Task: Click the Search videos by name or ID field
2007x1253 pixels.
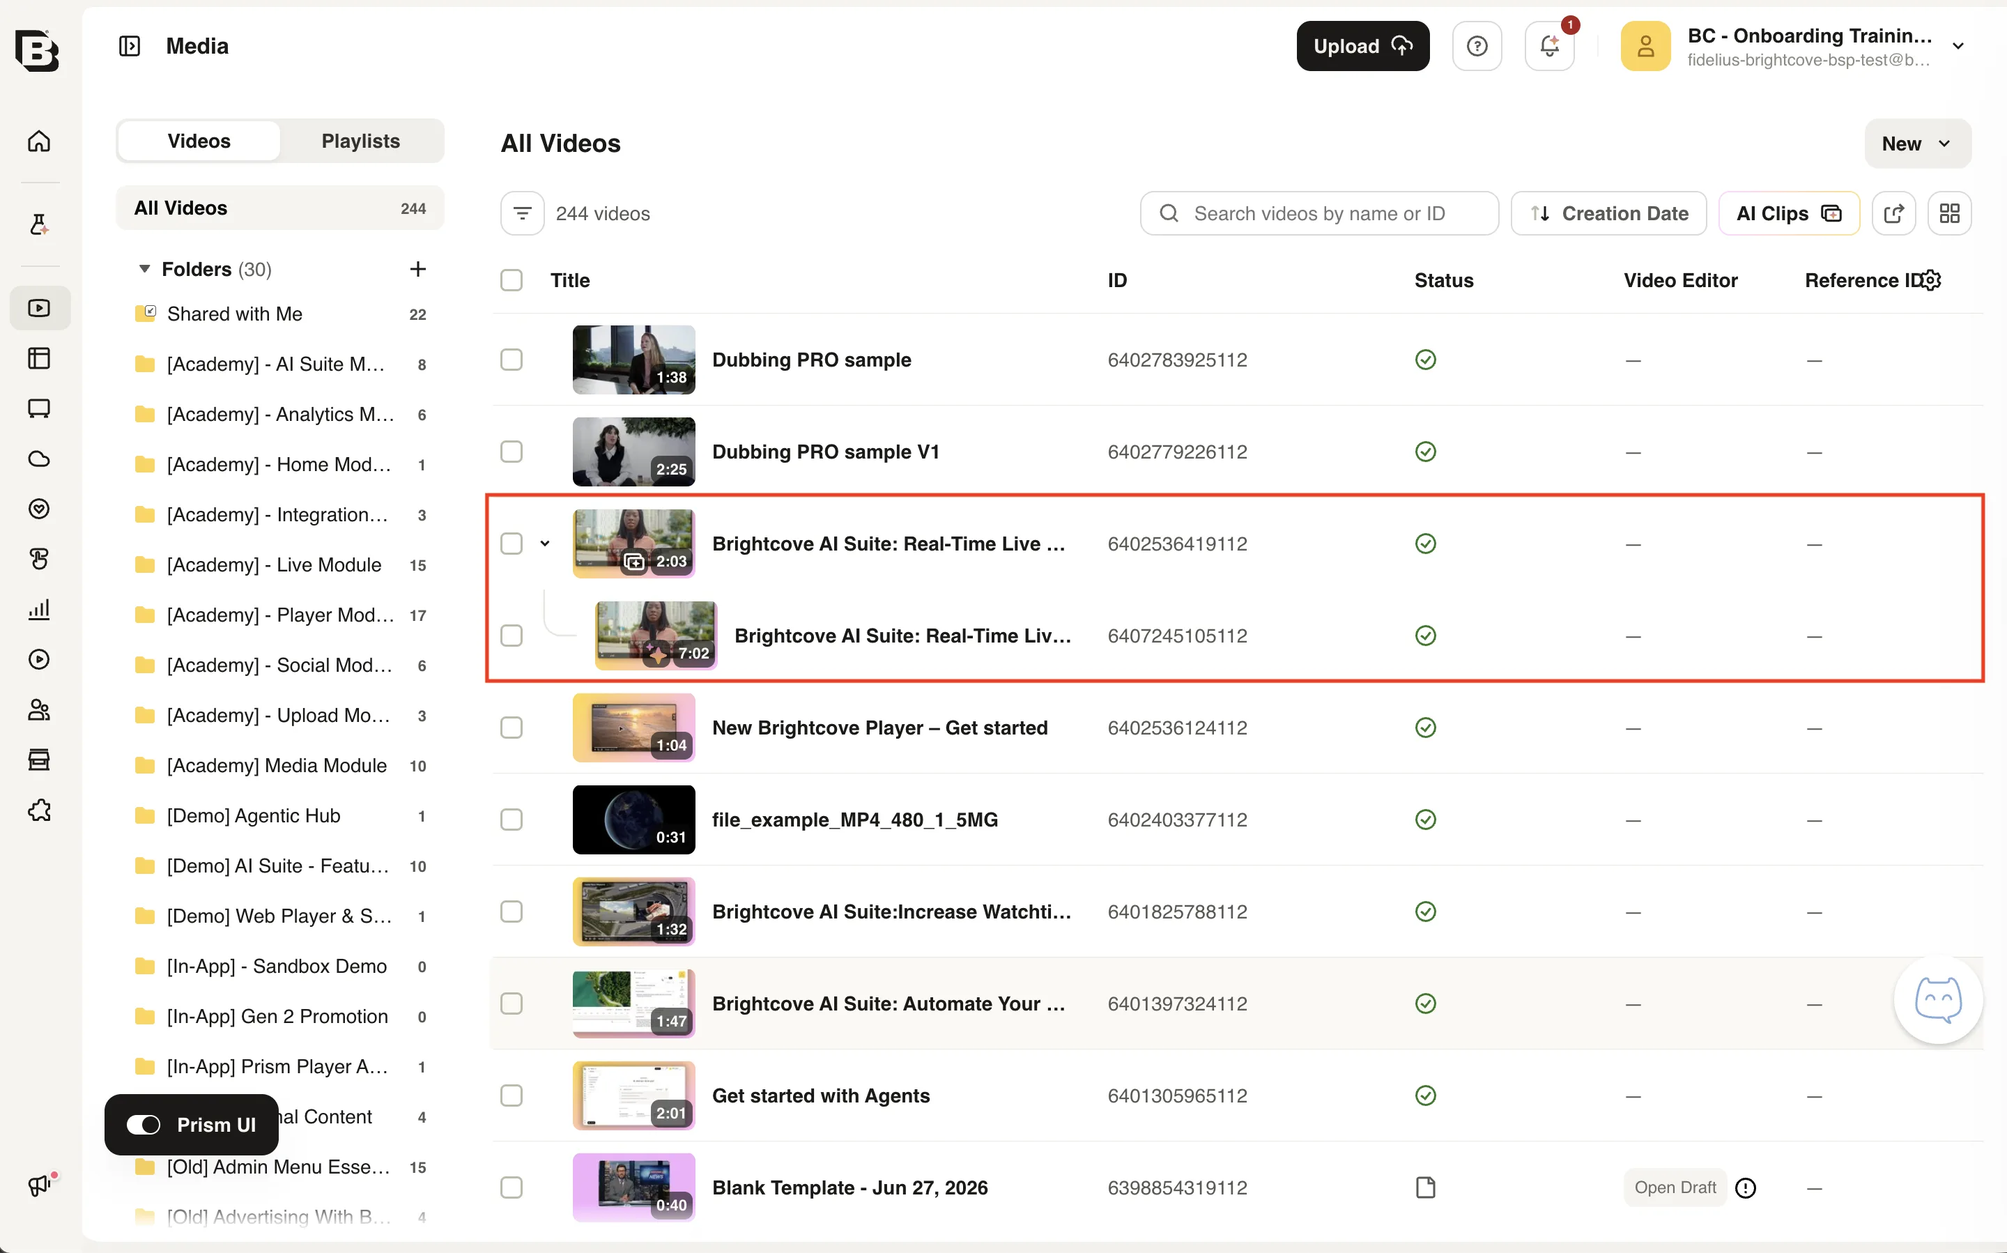Action: [1318, 214]
